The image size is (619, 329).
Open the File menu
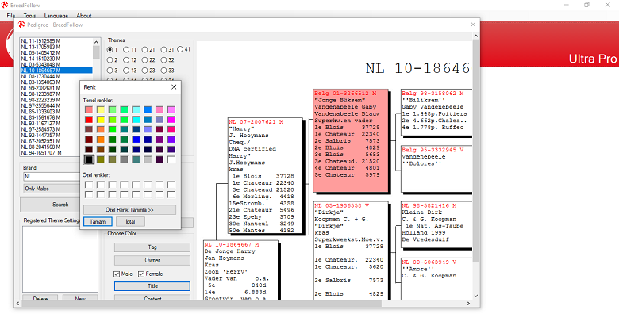pyautogui.click(x=10, y=15)
